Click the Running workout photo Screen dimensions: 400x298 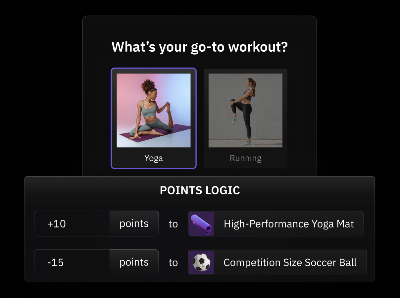tap(245, 110)
